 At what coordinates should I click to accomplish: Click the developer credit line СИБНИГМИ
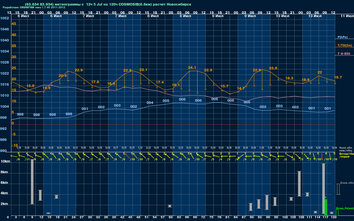pyautogui.click(x=34, y=7)
